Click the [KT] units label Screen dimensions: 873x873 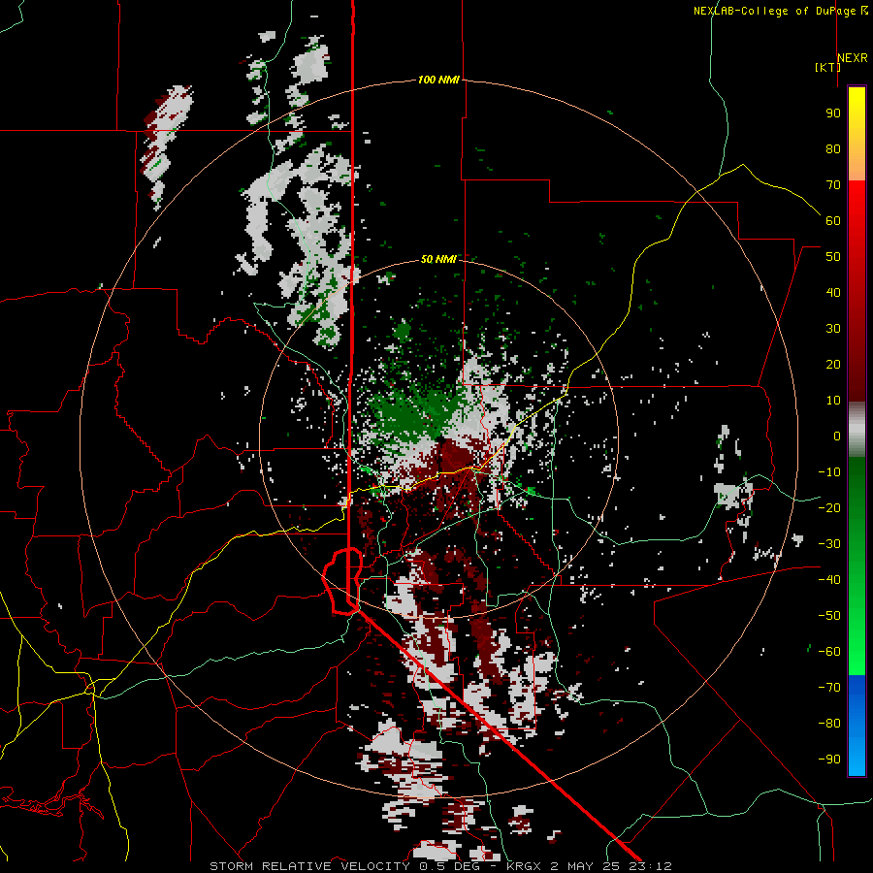(827, 67)
